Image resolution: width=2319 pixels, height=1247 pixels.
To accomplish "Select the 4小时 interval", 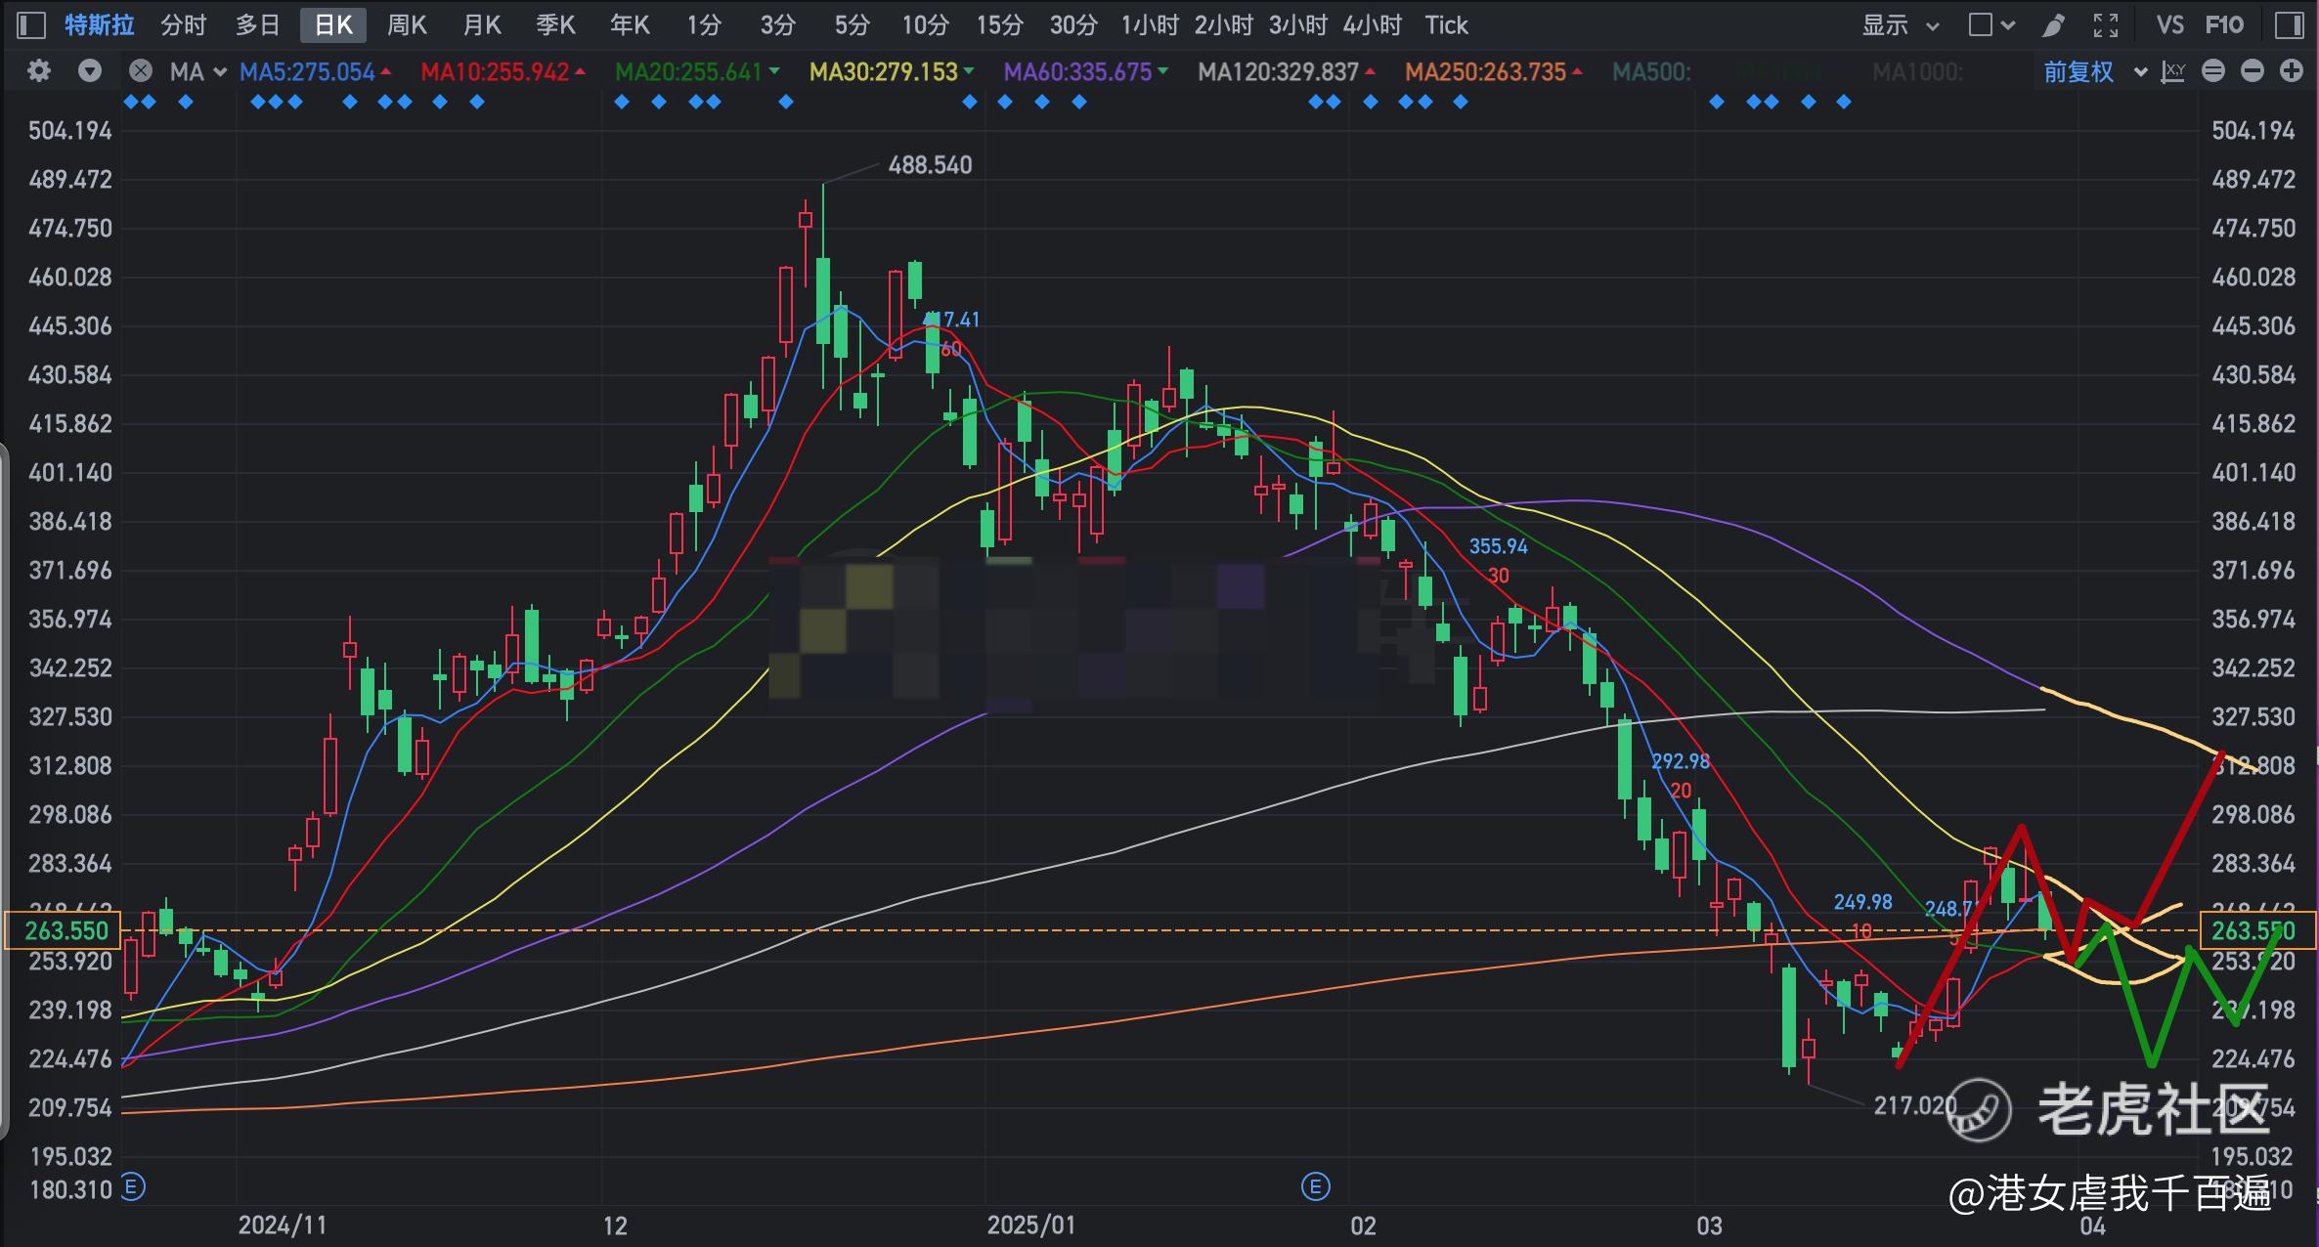I will (x=1373, y=24).
